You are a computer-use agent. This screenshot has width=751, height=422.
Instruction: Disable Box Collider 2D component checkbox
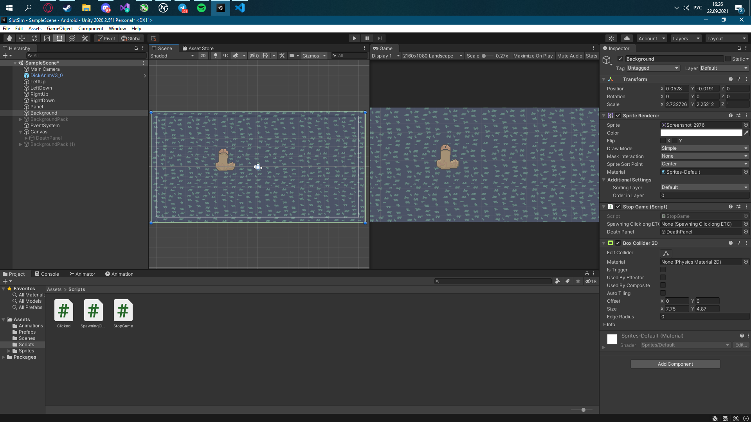[x=618, y=243]
